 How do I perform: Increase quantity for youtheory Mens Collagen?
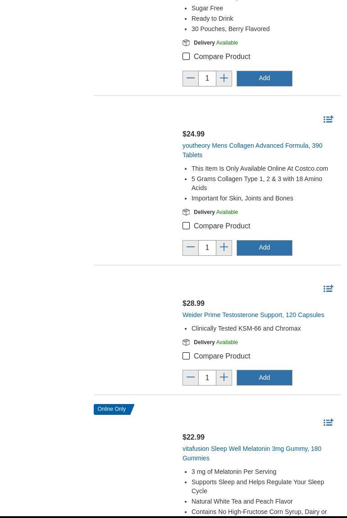point(224,248)
